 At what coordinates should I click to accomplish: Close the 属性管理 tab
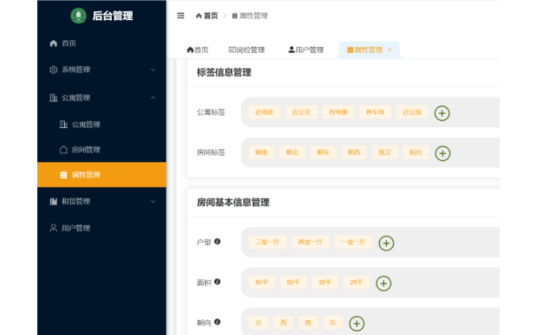(389, 50)
